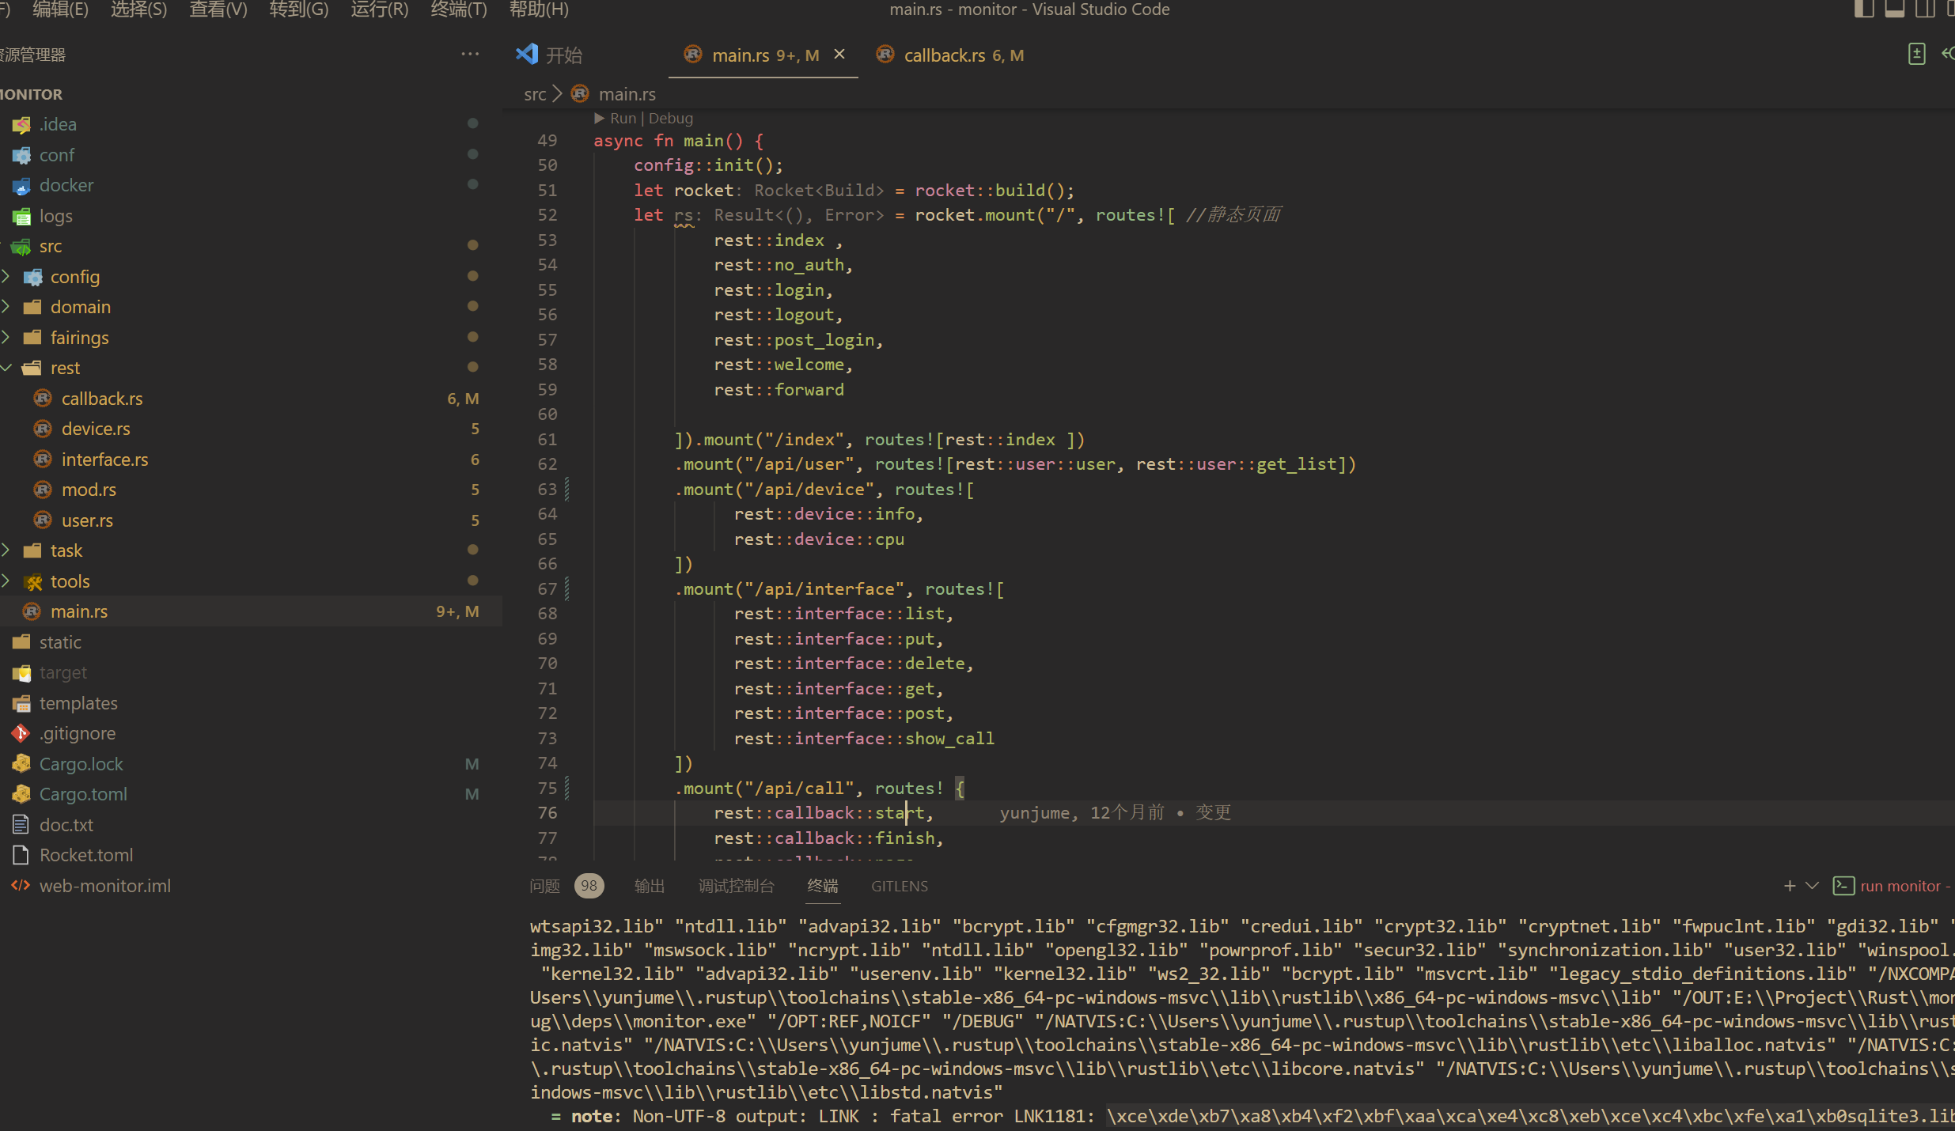Click the Cargo.lock file icon
Image resolution: width=1955 pixels, height=1131 pixels.
[x=21, y=764]
